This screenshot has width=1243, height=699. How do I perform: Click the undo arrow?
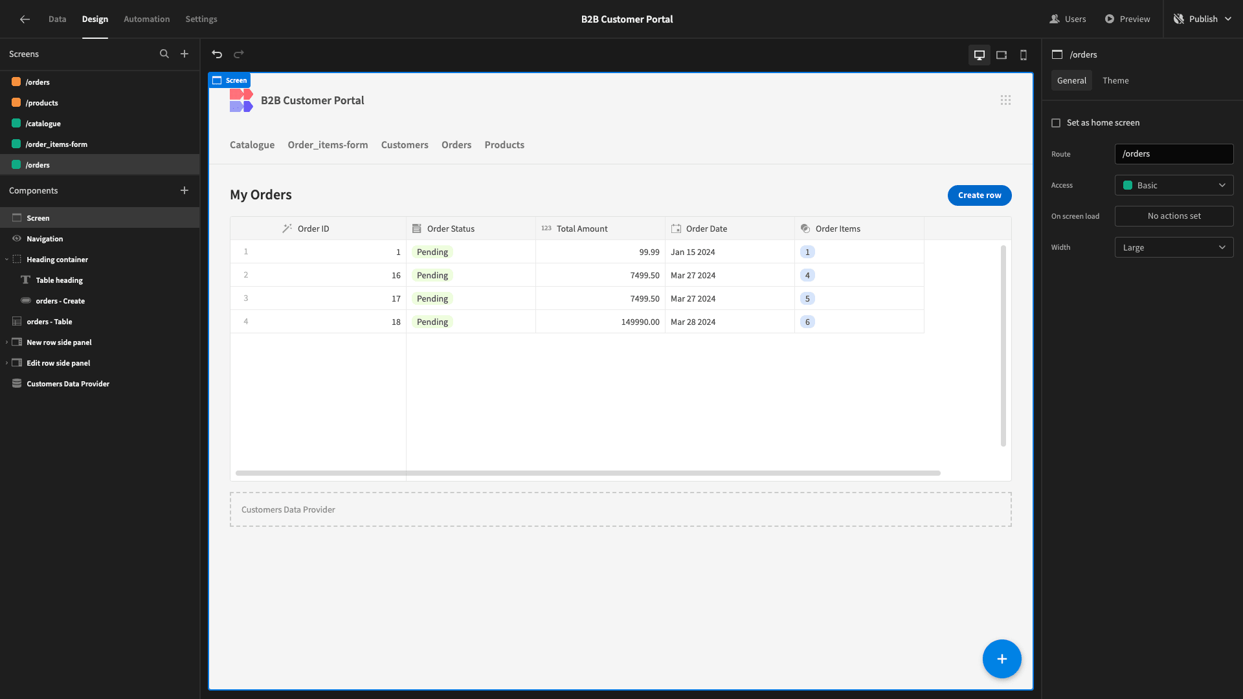[217, 54]
